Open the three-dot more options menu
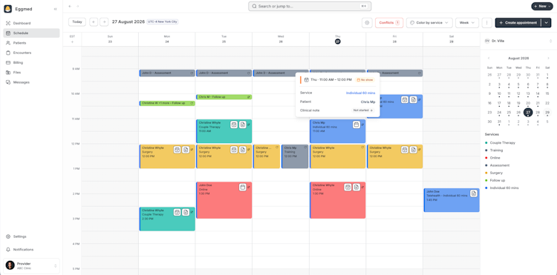Viewport: 557px width, 275px height. point(486,22)
